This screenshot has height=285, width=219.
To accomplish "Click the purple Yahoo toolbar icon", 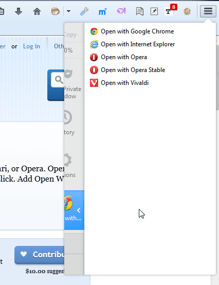I will (121, 11).
